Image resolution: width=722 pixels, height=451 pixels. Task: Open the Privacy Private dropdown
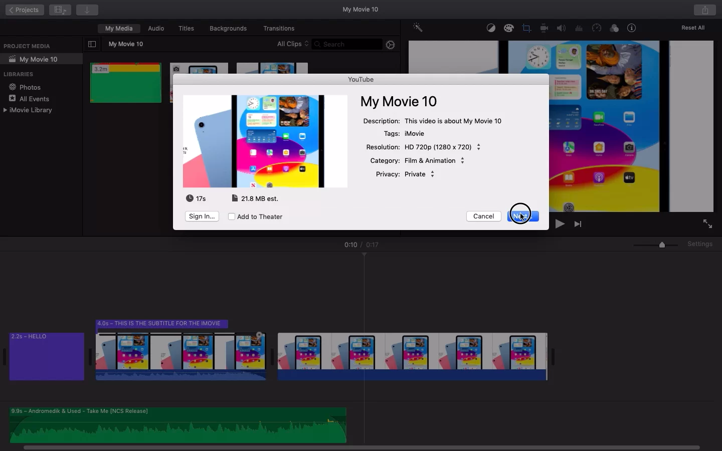(x=419, y=174)
